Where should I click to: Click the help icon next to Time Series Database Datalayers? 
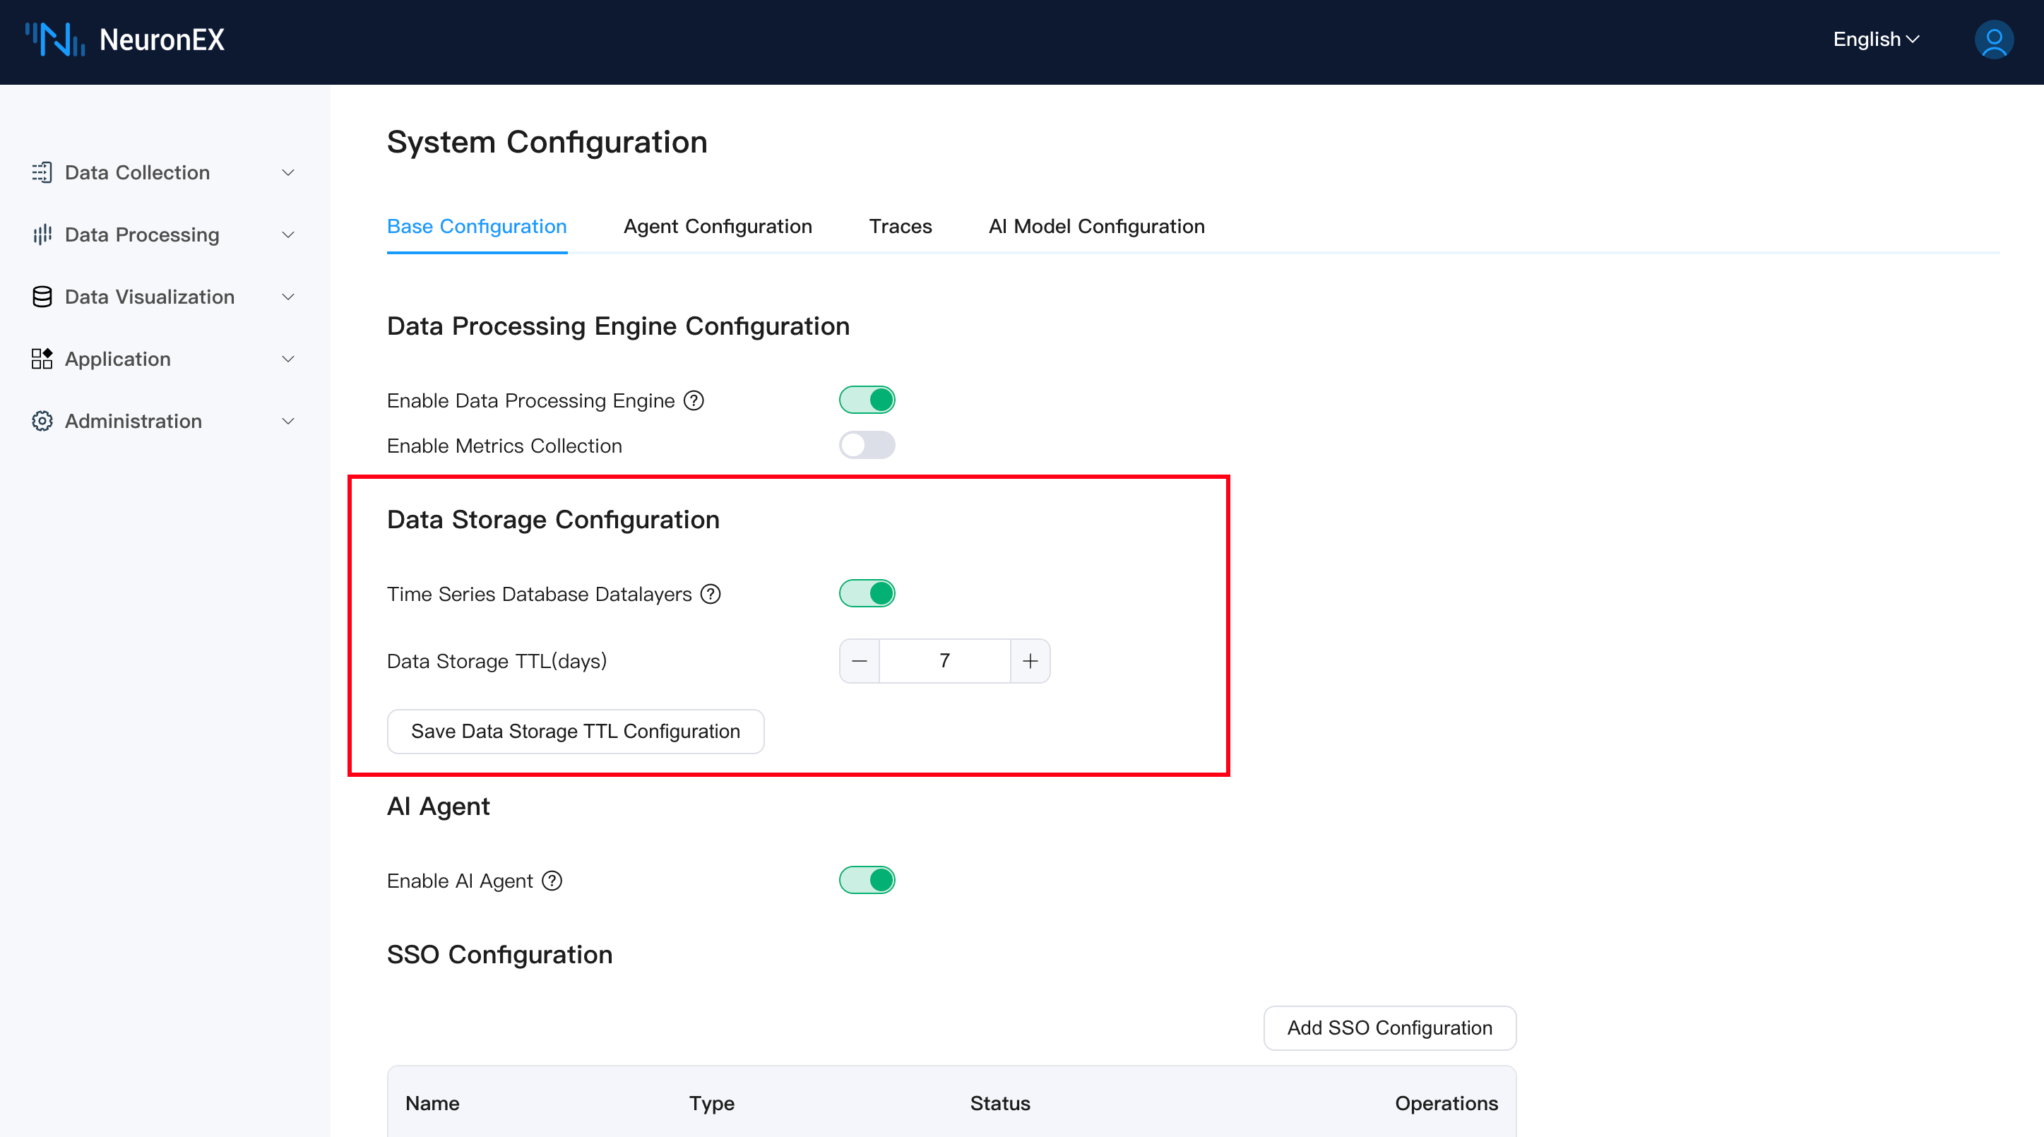point(712,593)
